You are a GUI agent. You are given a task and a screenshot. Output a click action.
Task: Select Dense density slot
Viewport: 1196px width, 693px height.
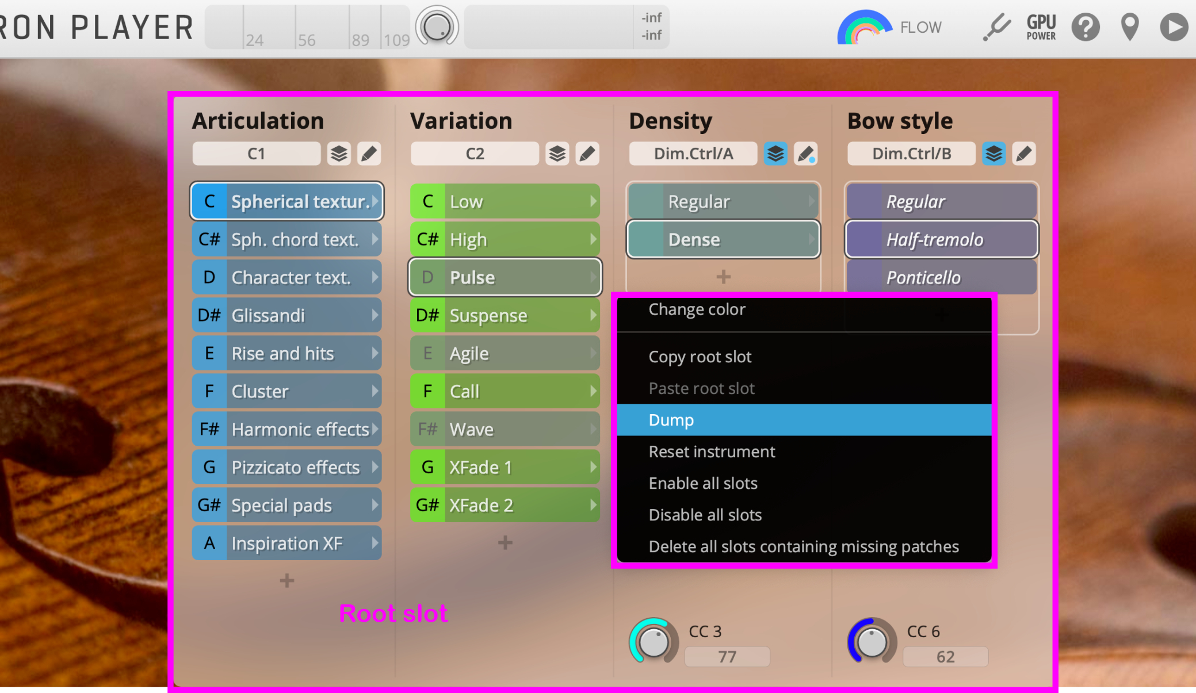click(x=723, y=239)
